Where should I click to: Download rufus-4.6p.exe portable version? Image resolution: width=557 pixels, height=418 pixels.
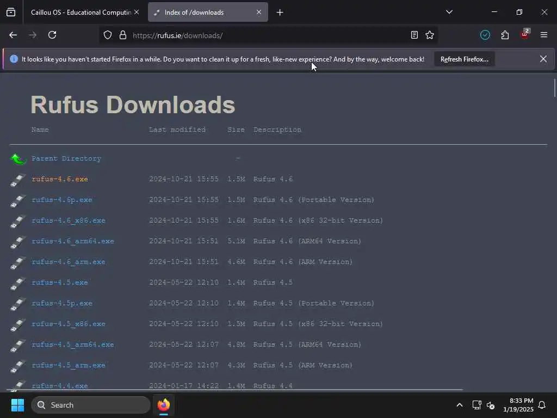(x=62, y=200)
